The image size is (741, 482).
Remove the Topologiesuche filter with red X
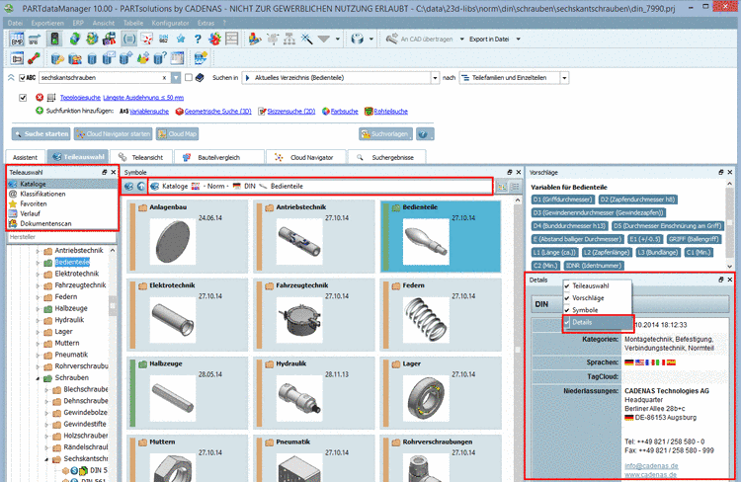pyautogui.click(x=40, y=98)
